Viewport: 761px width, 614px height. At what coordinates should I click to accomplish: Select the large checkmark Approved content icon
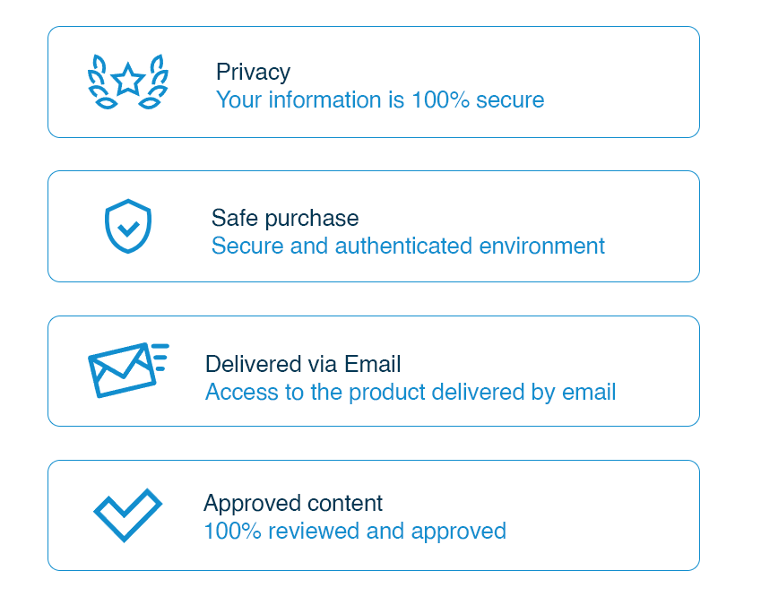127,515
